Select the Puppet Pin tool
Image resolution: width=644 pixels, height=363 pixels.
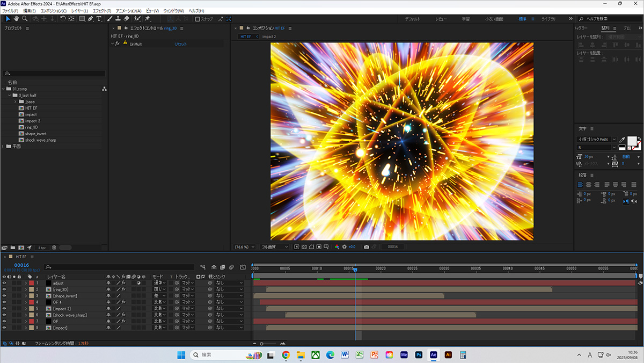[148, 19]
